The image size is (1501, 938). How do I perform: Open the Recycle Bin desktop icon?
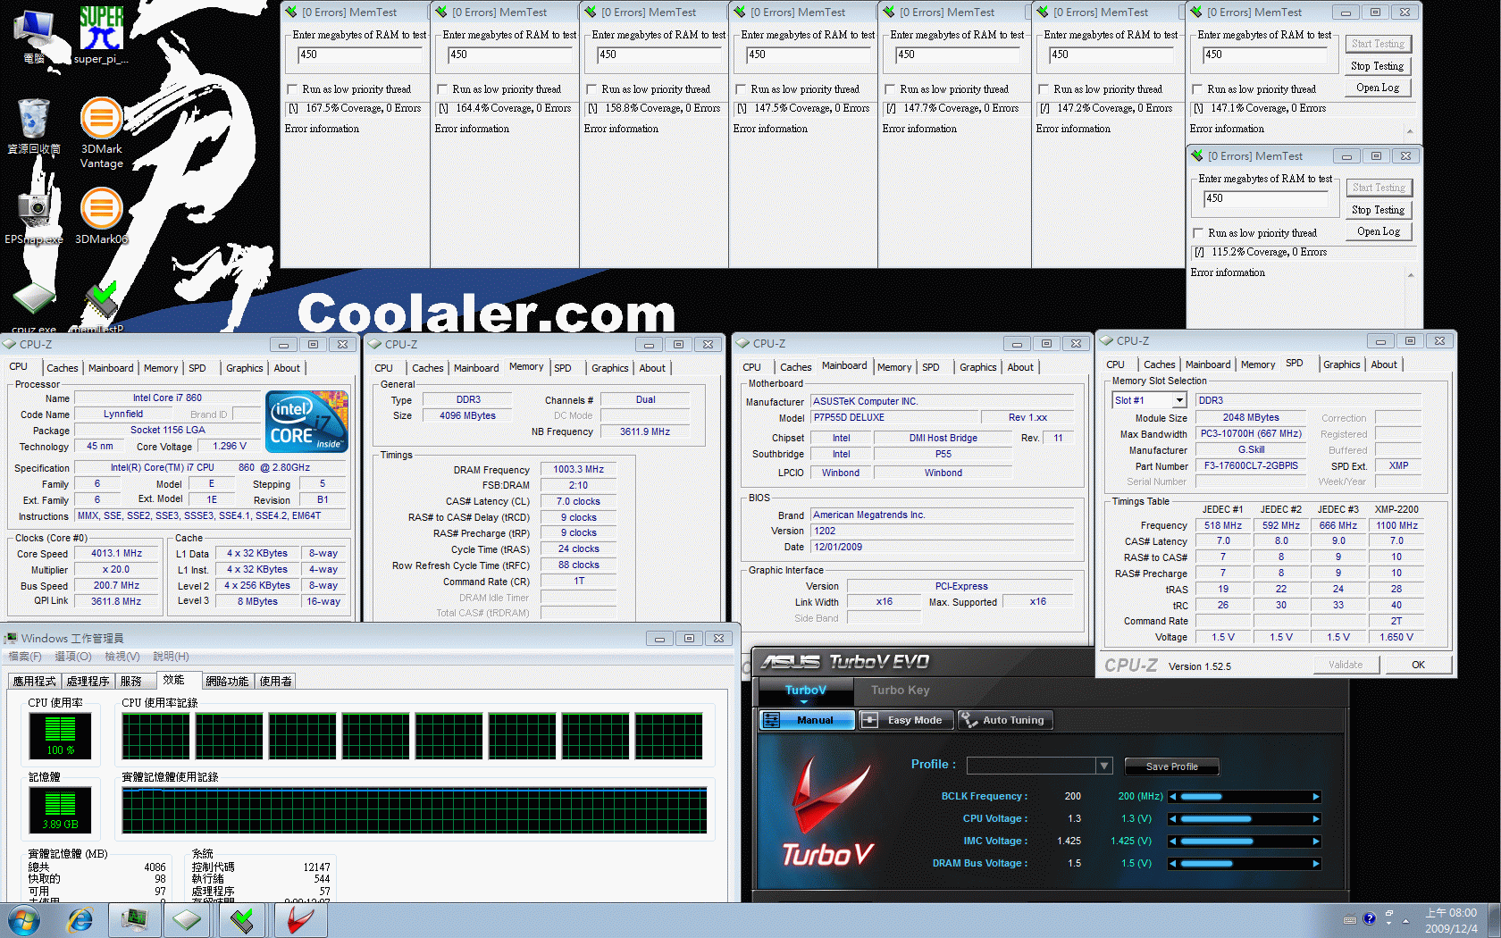point(34,126)
